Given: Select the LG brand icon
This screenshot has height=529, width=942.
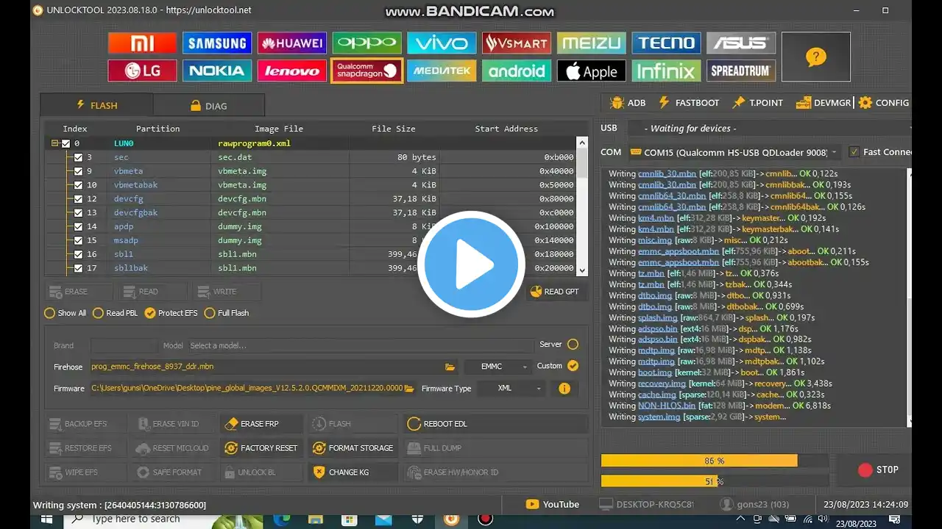Looking at the screenshot, I should pos(142,71).
